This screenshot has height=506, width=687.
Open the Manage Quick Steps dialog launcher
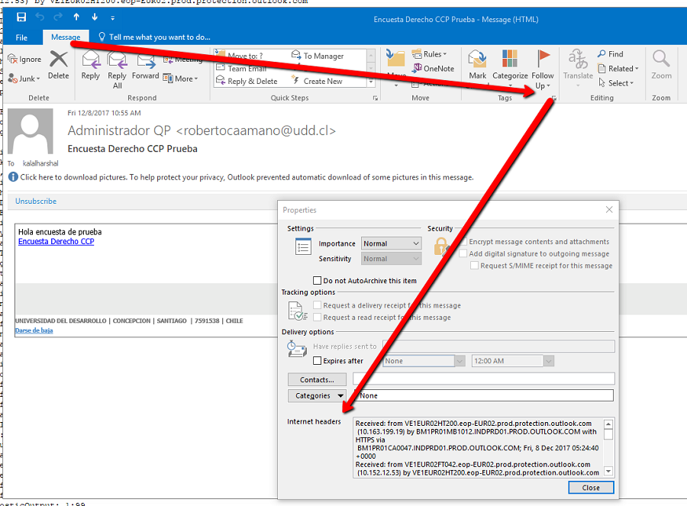(x=376, y=98)
